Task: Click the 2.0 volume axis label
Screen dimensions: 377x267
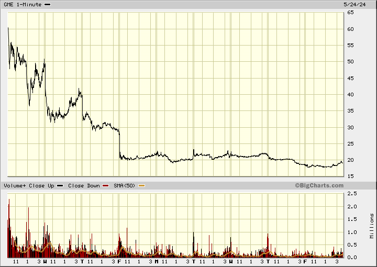Action: [x=352, y=207]
